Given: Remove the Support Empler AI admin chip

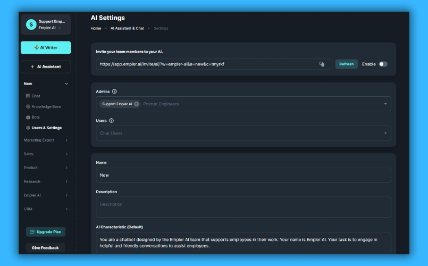Looking at the screenshot, I should 137,104.
